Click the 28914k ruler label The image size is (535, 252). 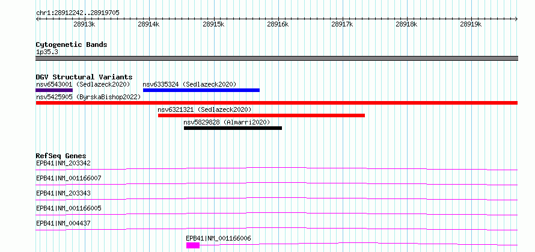tap(148, 25)
